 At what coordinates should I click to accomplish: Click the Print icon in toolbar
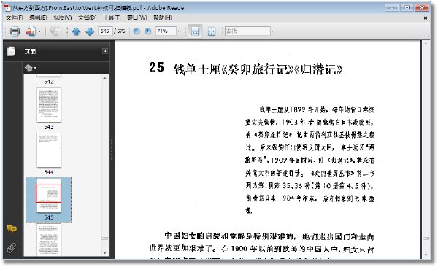point(15,31)
